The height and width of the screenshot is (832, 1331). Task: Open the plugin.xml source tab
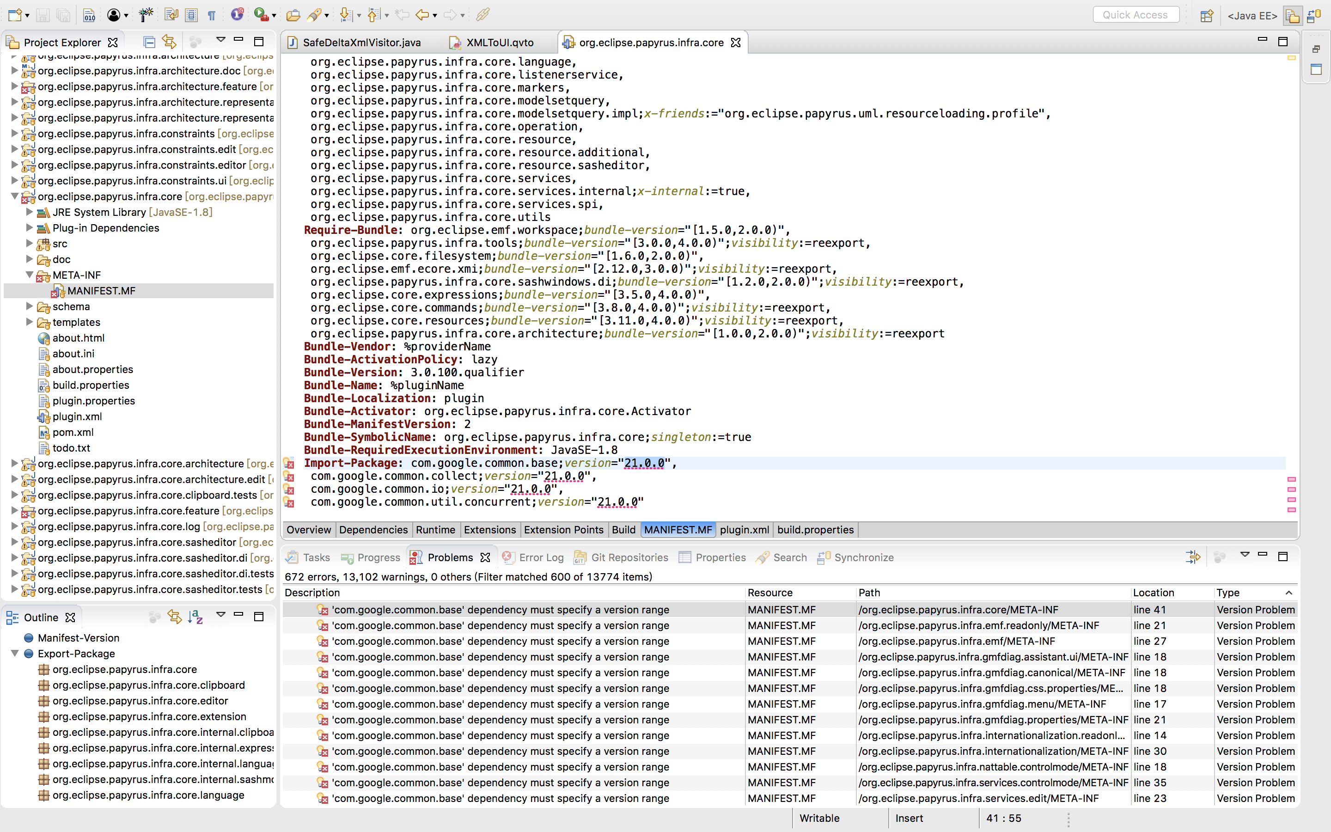pyautogui.click(x=744, y=529)
